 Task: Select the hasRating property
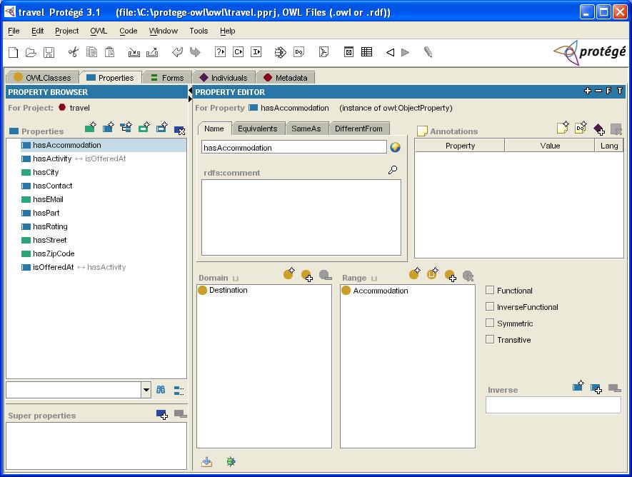(x=51, y=226)
